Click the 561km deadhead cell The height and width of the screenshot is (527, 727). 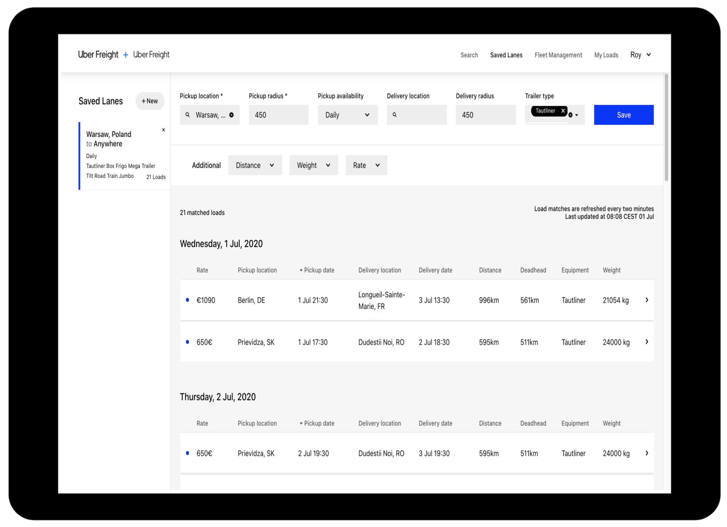529,300
